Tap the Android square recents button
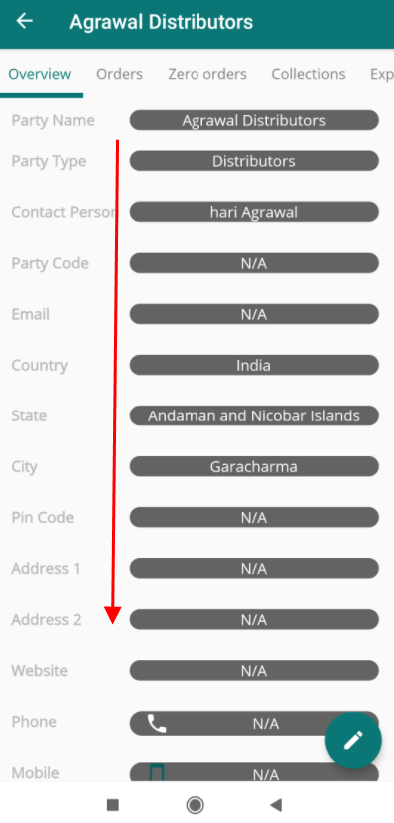 112,805
